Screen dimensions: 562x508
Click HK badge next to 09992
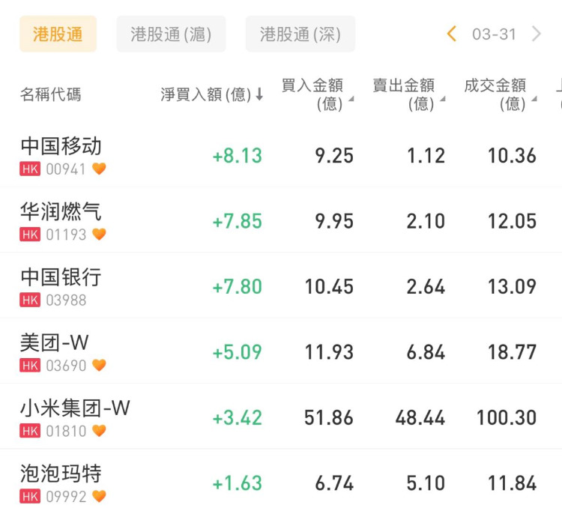click(30, 497)
